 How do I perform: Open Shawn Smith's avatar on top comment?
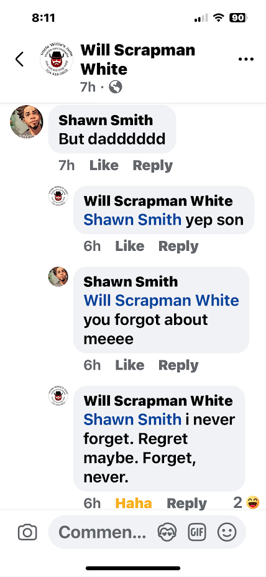point(27,121)
